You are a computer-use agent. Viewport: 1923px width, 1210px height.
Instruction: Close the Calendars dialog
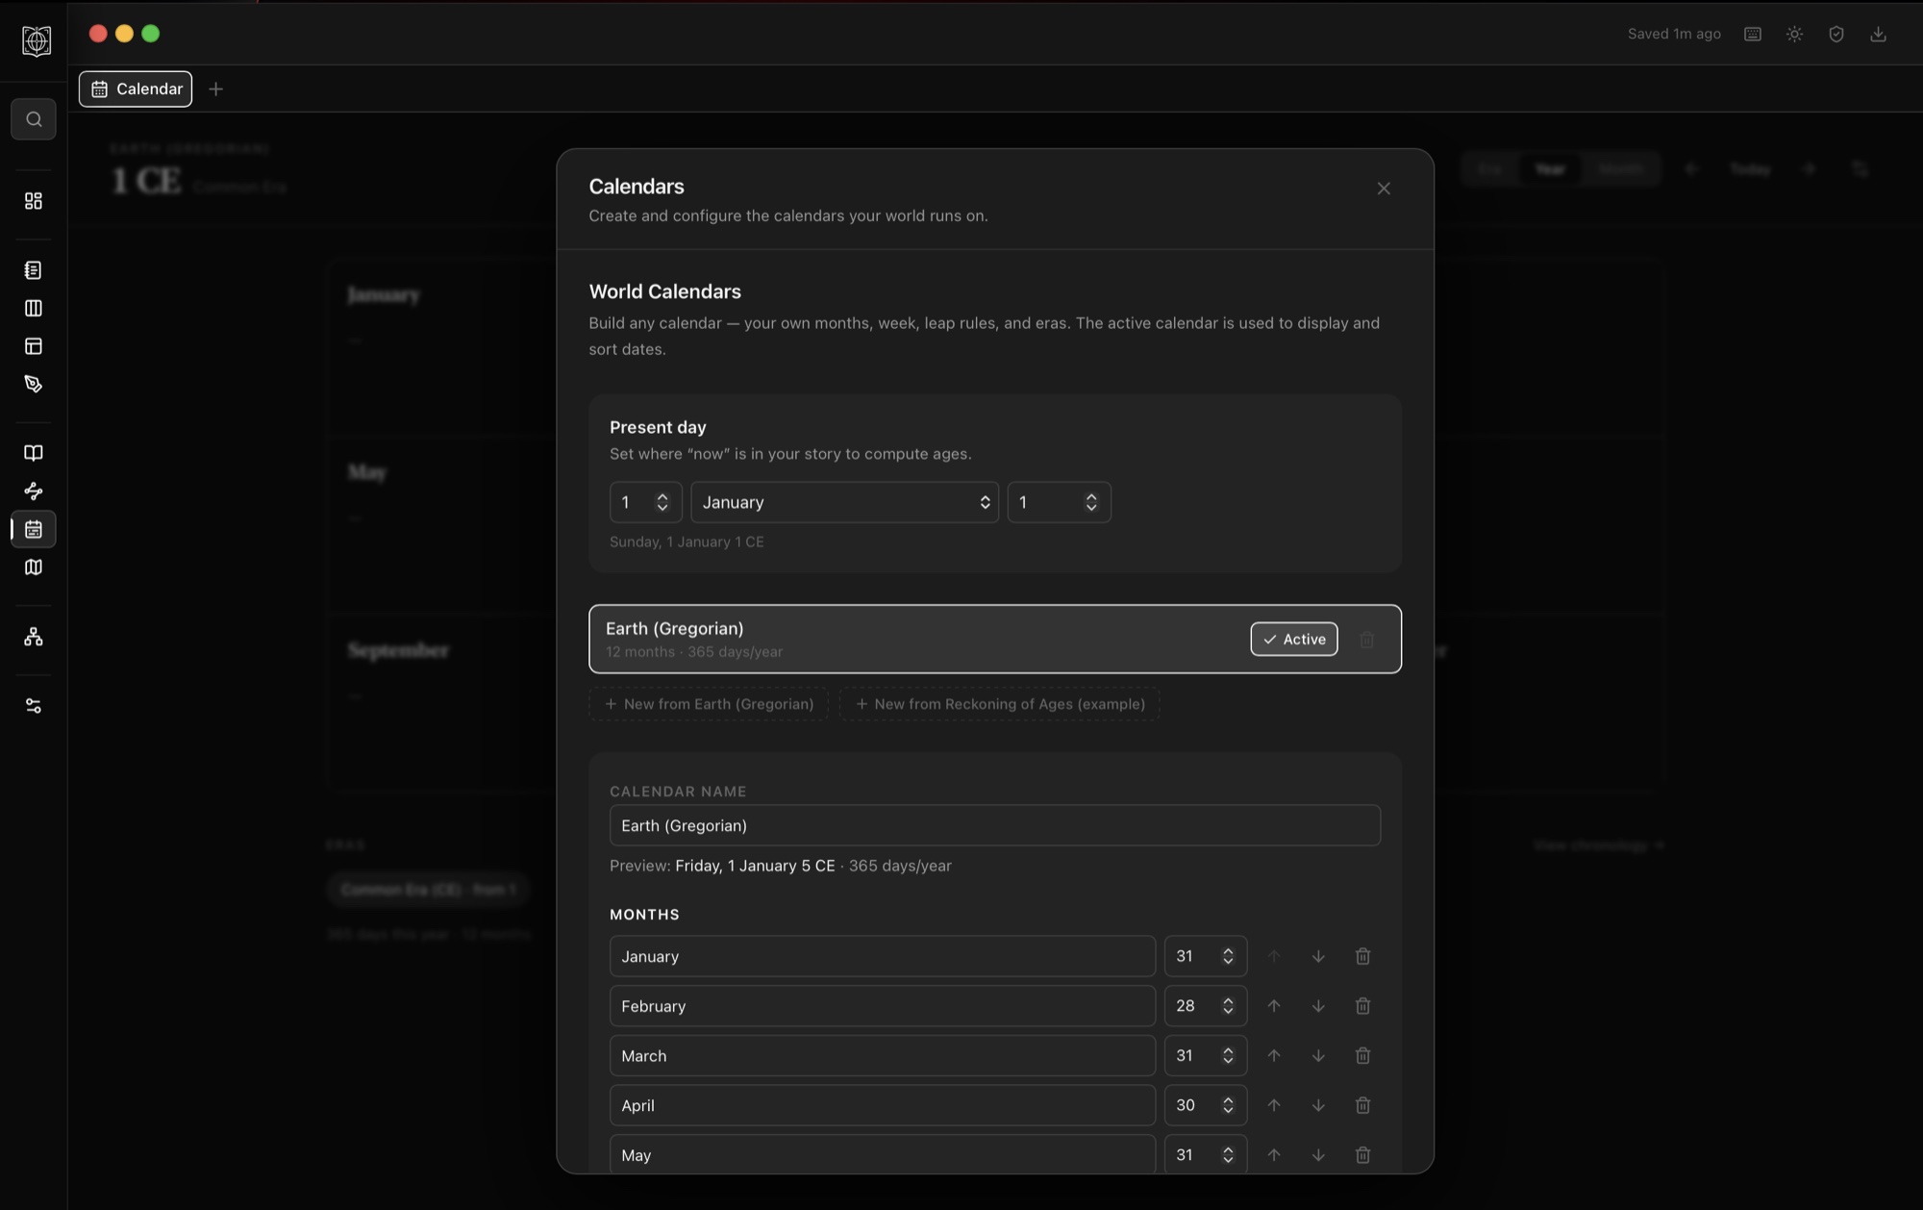(1384, 189)
